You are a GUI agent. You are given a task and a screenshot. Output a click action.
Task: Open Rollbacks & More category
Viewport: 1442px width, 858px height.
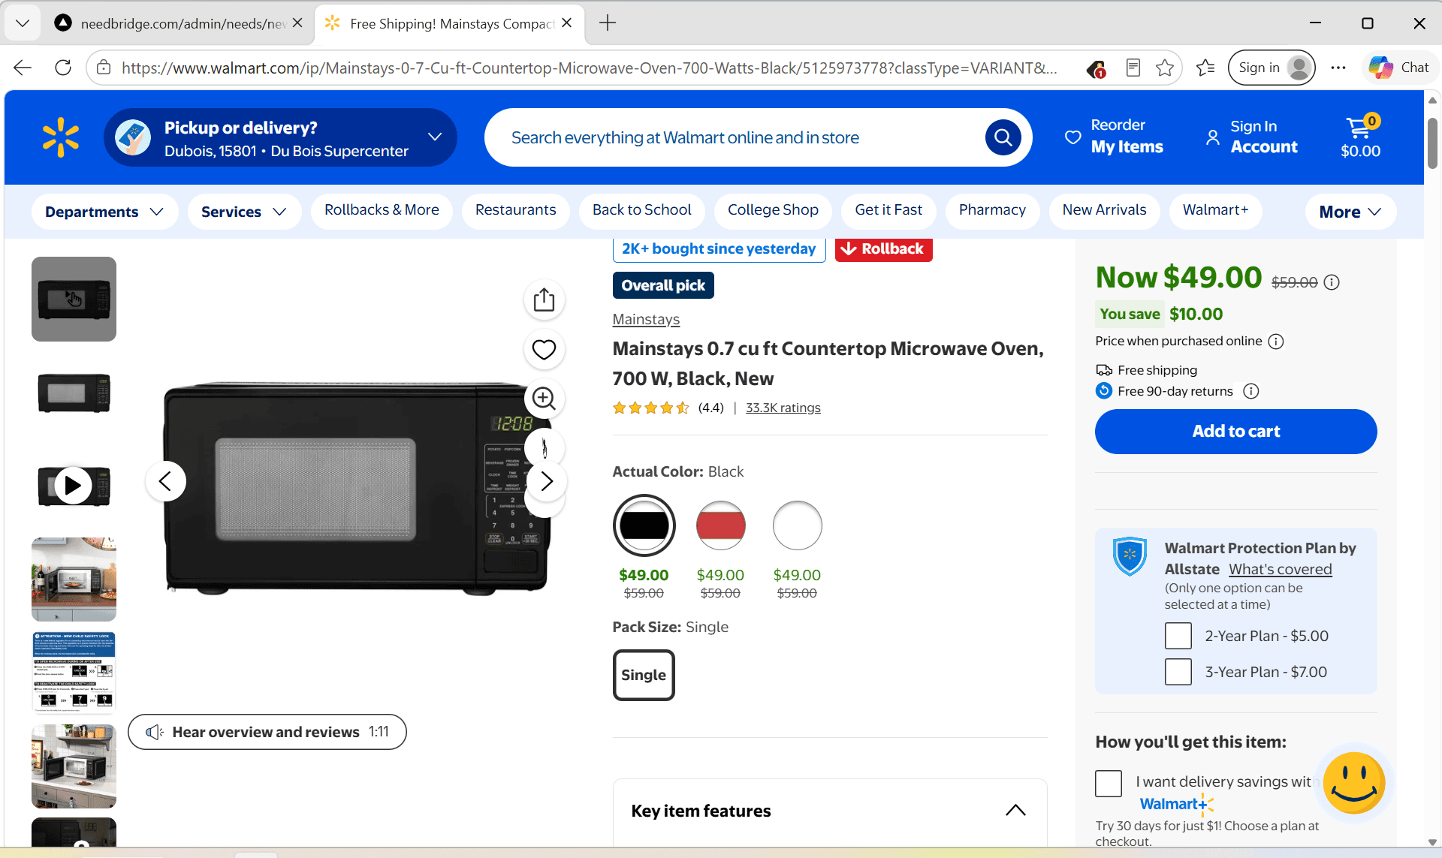pos(382,210)
